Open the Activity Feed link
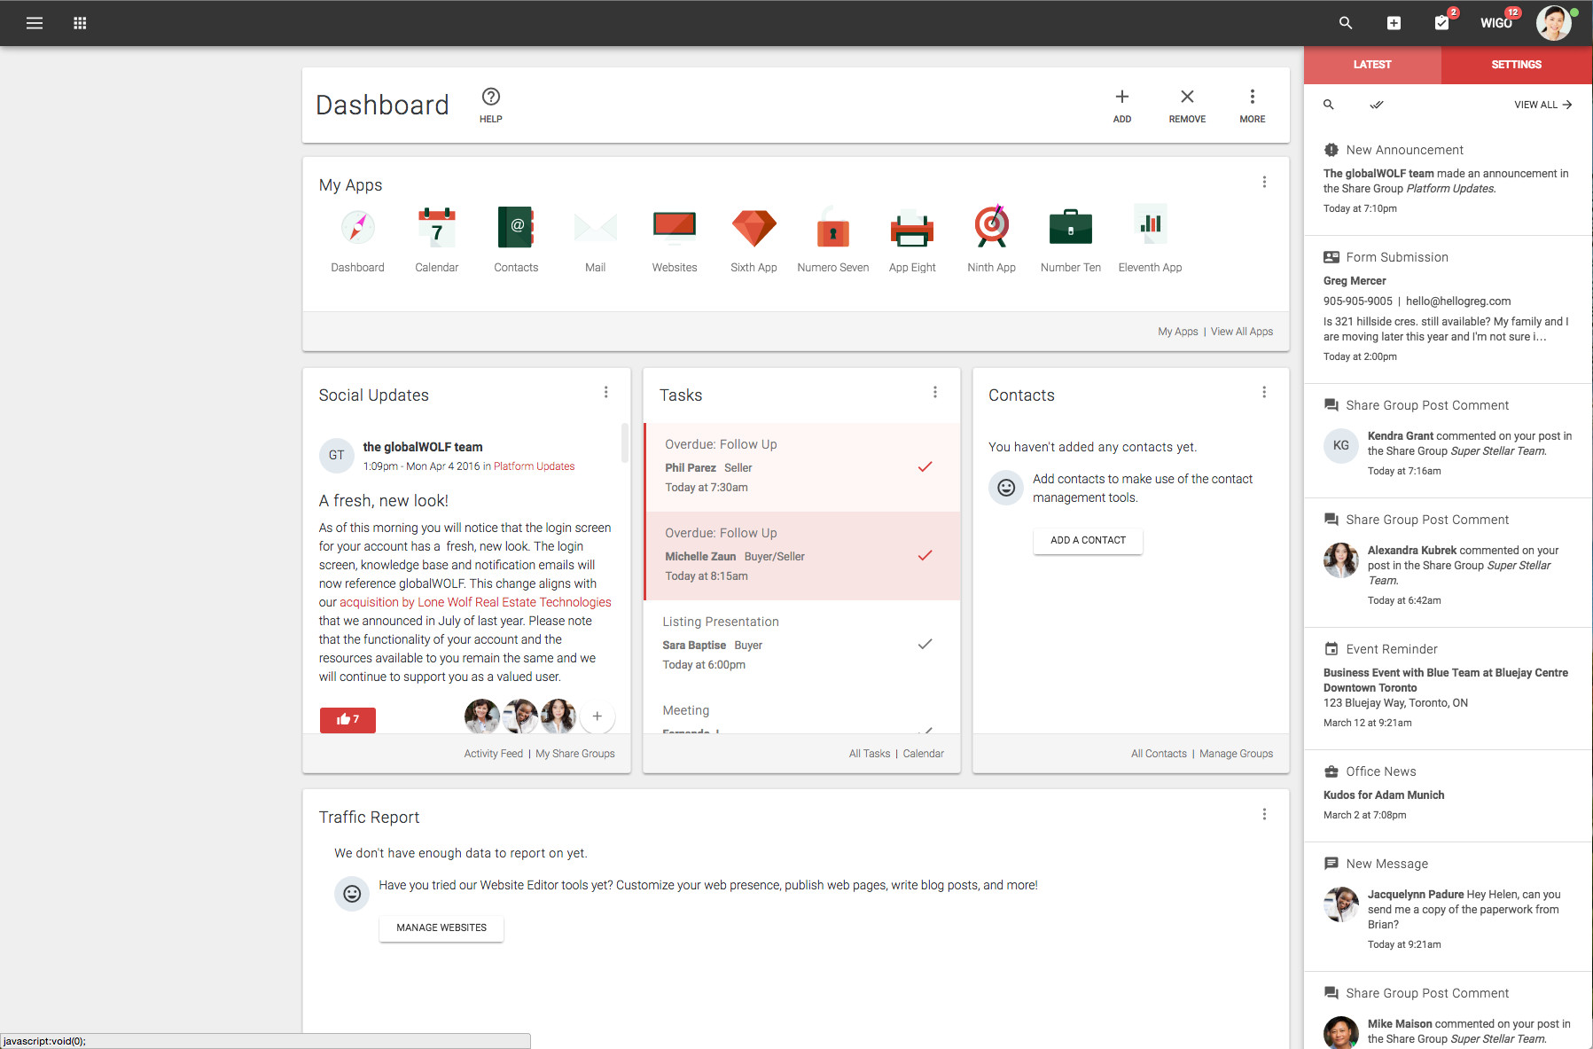Image resolution: width=1593 pixels, height=1049 pixels. pos(494,754)
